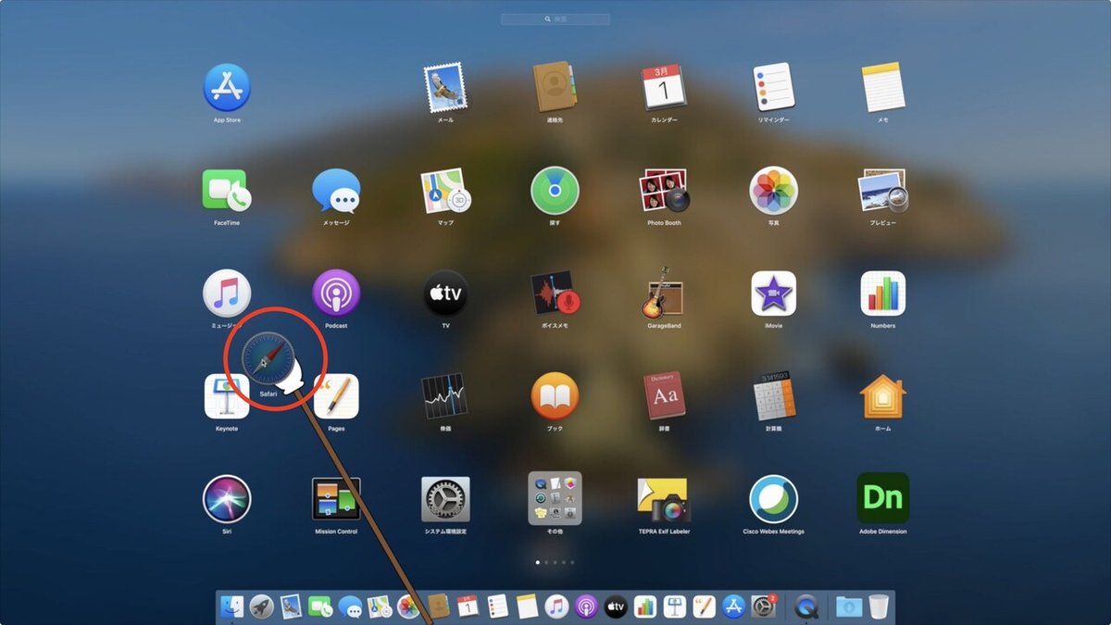
Task: Open Mail from the Dock
Action: (291, 606)
